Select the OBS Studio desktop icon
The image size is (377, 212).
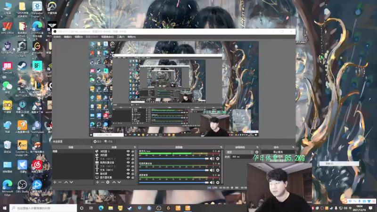click(x=22, y=187)
